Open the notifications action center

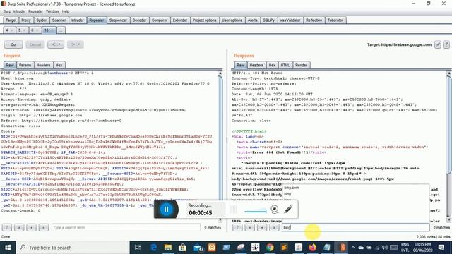click(441, 248)
